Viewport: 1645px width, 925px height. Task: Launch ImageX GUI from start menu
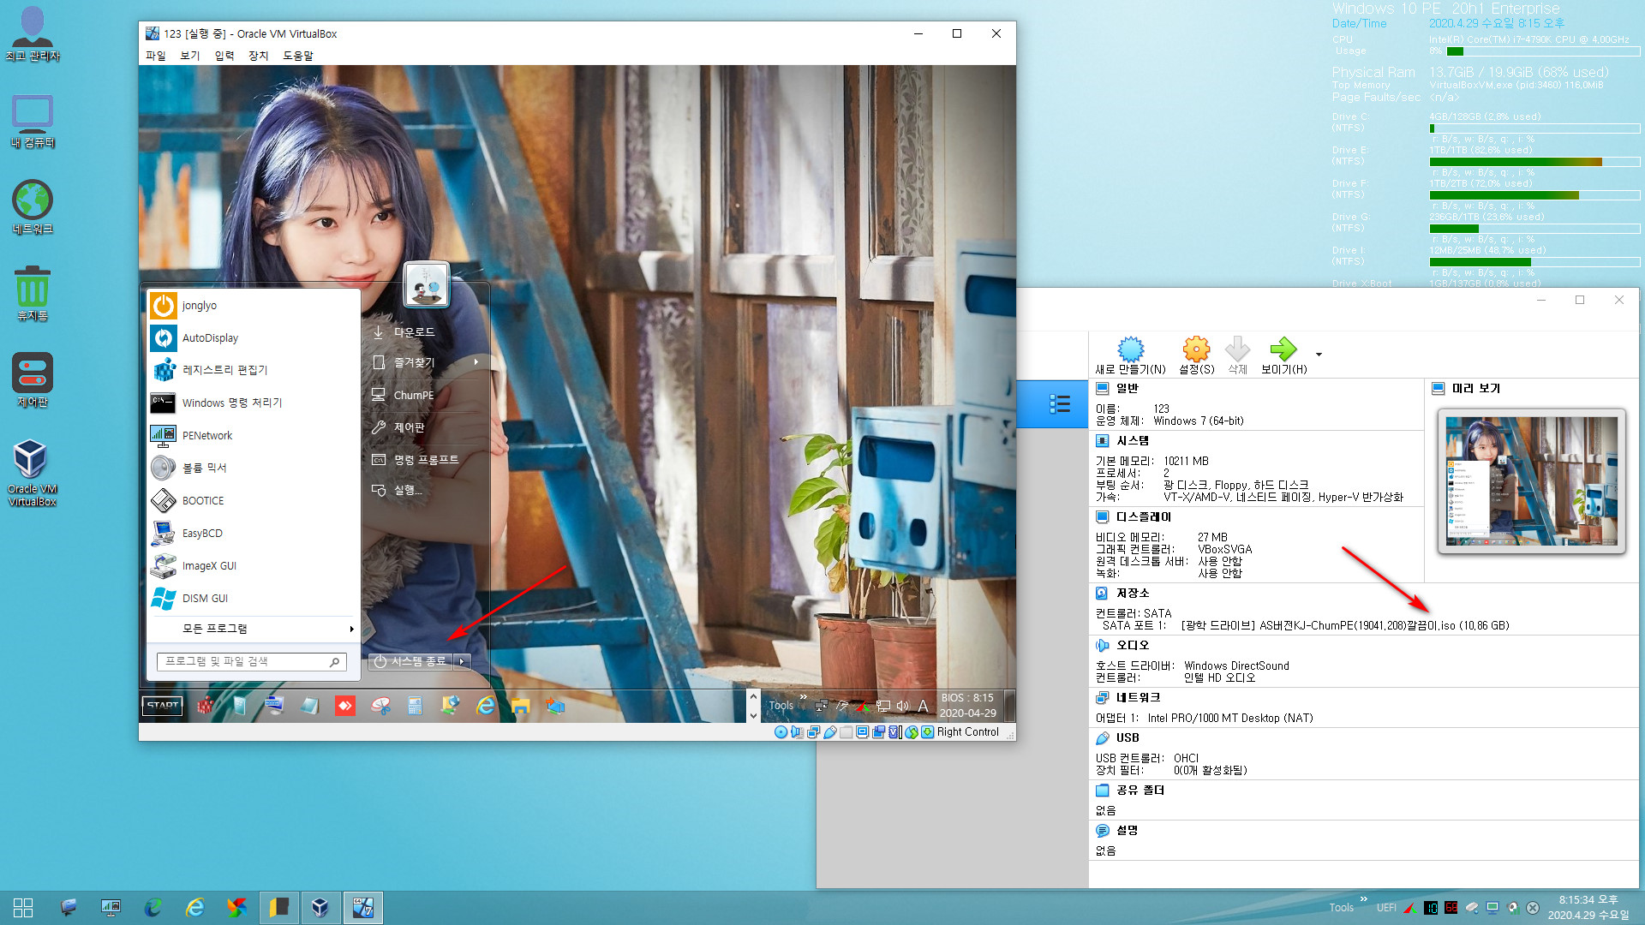click(x=253, y=565)
